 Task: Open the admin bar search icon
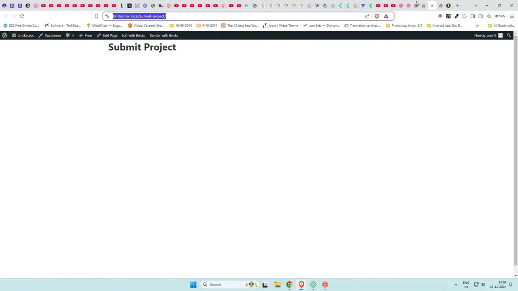(x=509, y=35)
